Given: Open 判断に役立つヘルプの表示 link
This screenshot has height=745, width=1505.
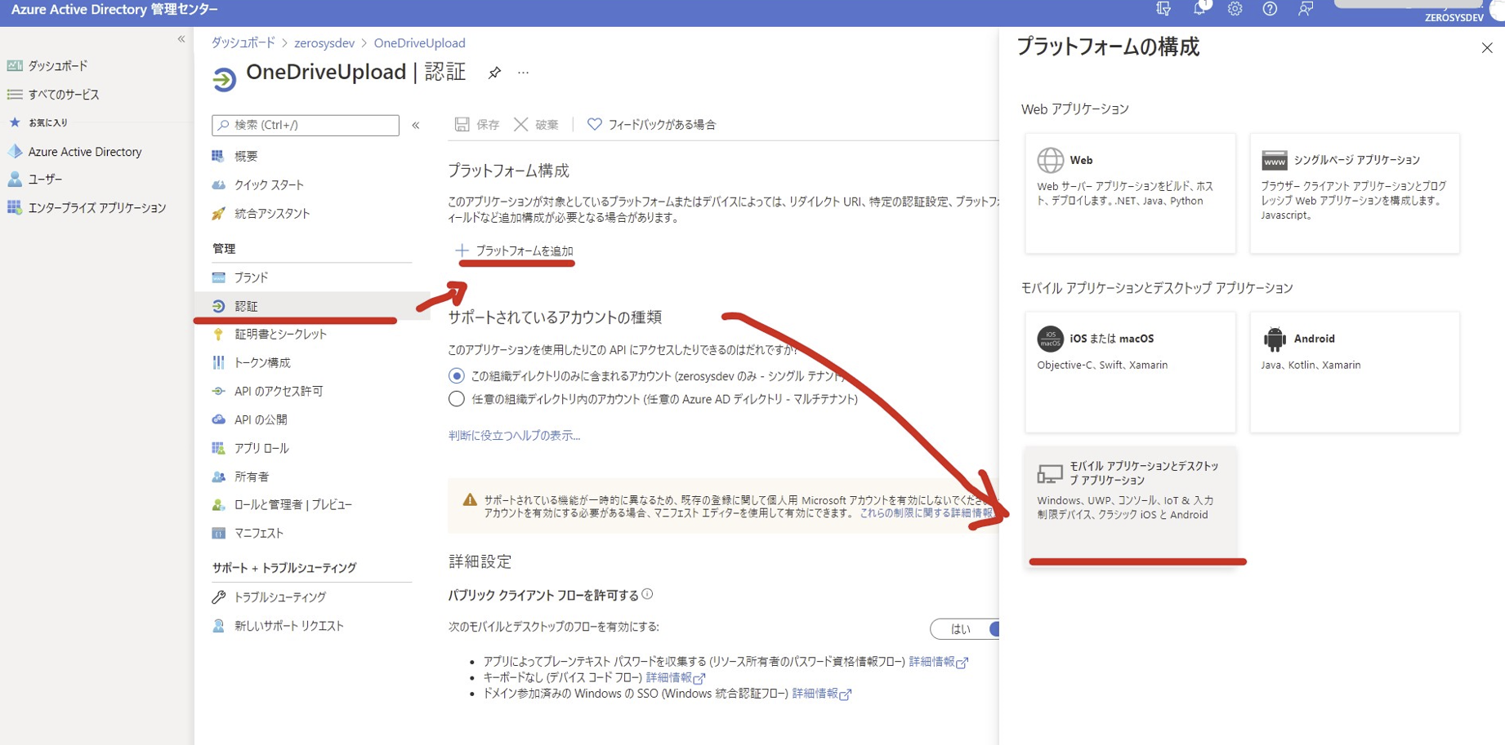Looking at the screenshot, I should click(514, 436).
